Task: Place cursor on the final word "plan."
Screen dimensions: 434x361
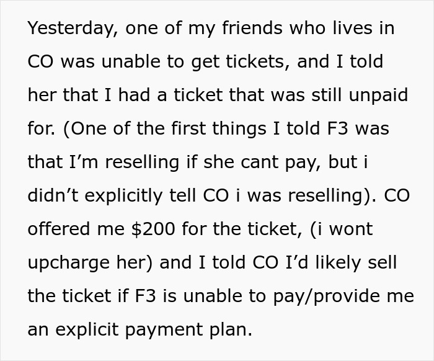Action: point(233,330)
